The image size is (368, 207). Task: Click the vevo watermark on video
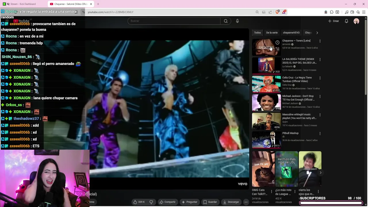point(242,184)
